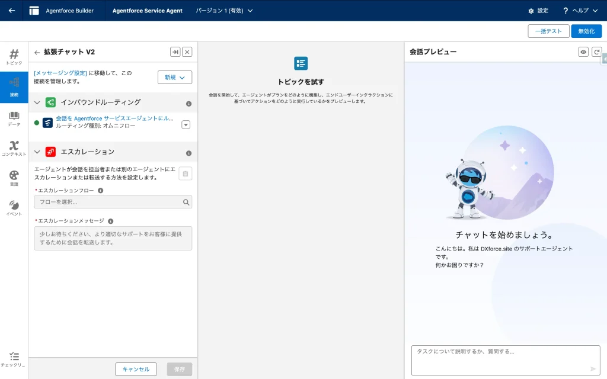Open the データ sidebar panel
Viewport: 607px width, 379px height.
click(14, 118)
